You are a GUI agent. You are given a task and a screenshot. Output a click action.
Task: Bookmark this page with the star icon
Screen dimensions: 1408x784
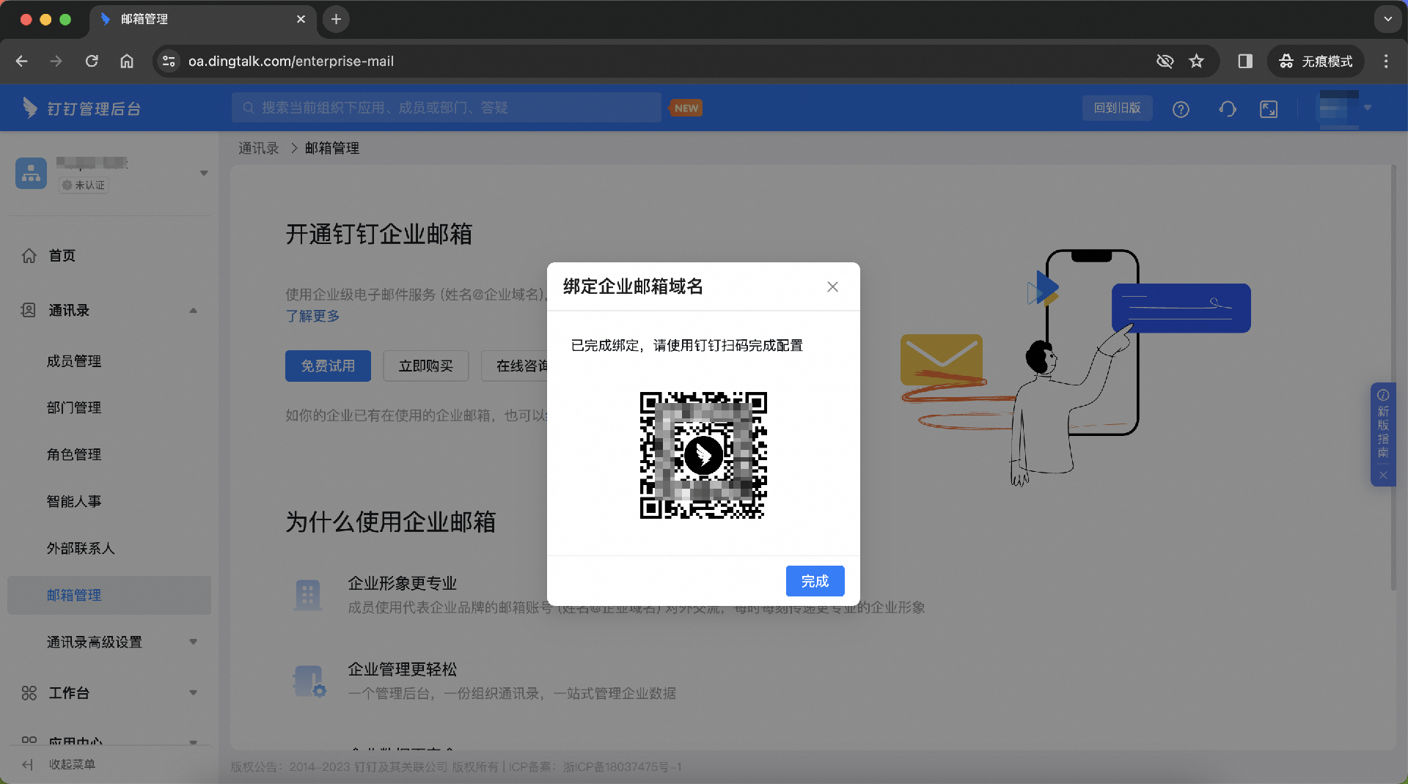point(1197,61)
